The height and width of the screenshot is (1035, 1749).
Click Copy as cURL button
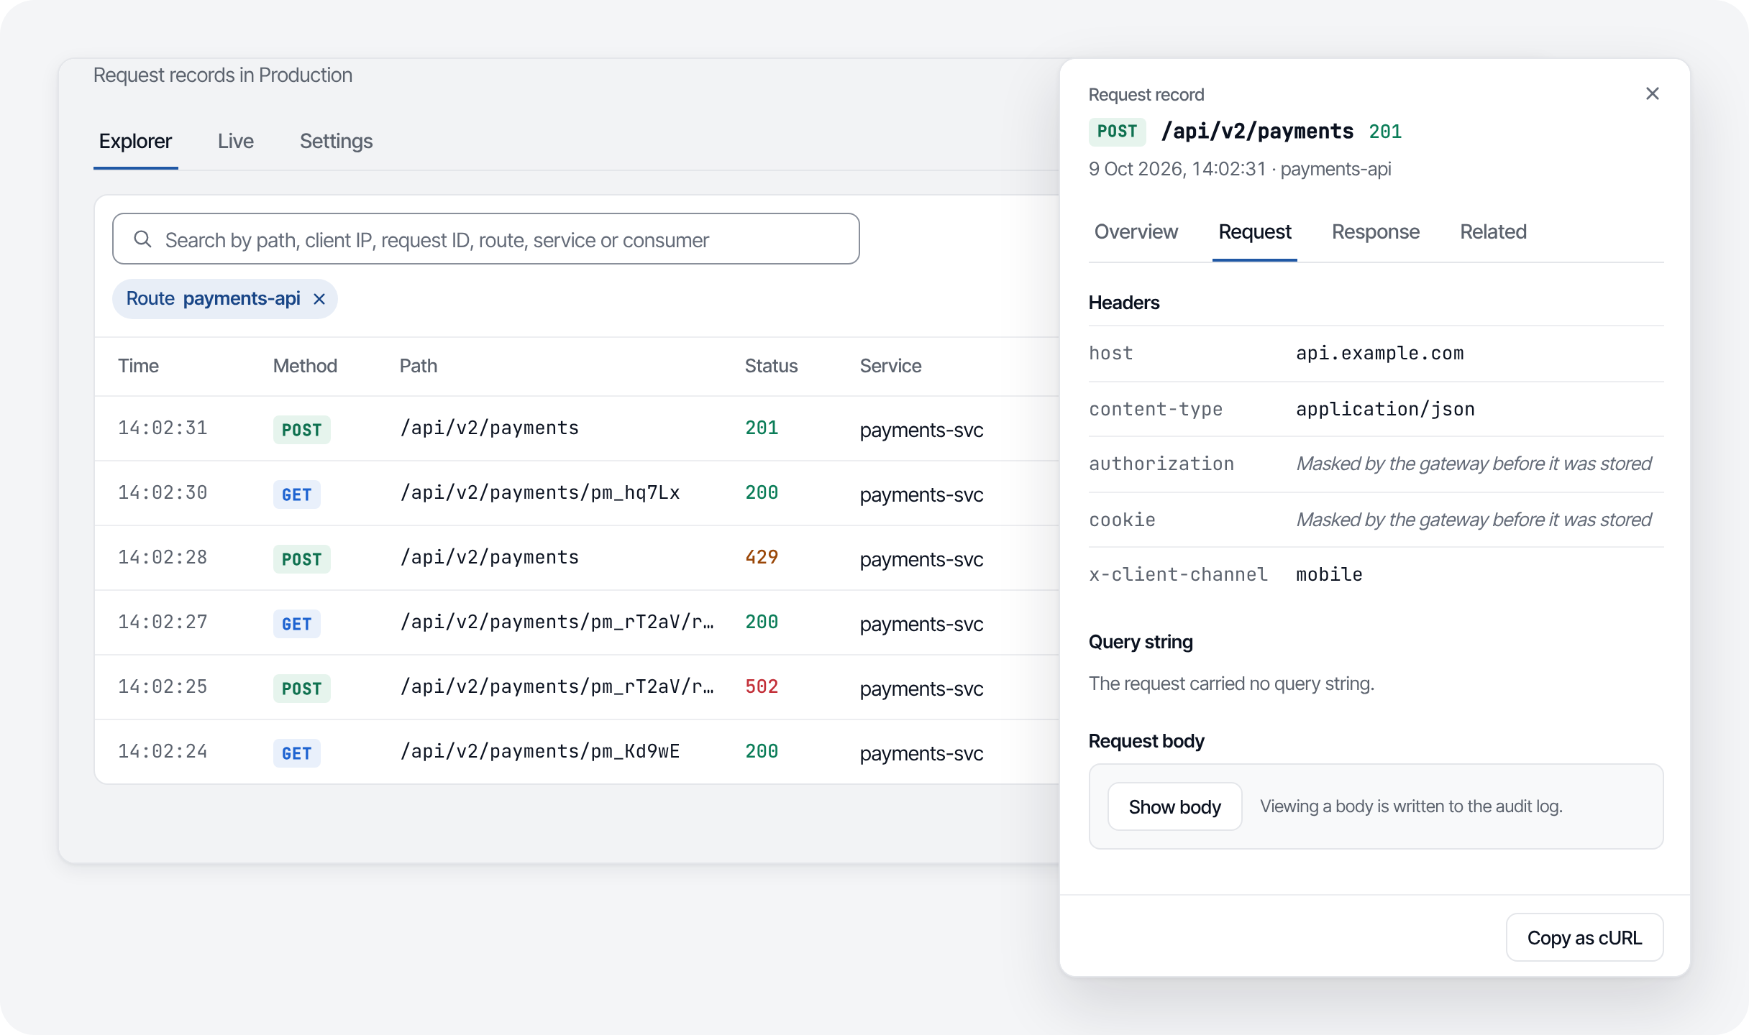click(x=1584, y=937)
